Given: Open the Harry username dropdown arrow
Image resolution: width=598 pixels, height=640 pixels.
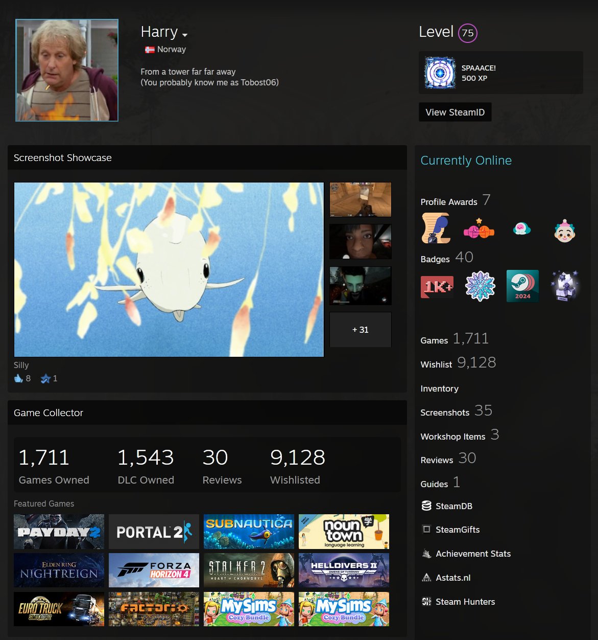Looking at the screenshot, I should tap(185, 35).
